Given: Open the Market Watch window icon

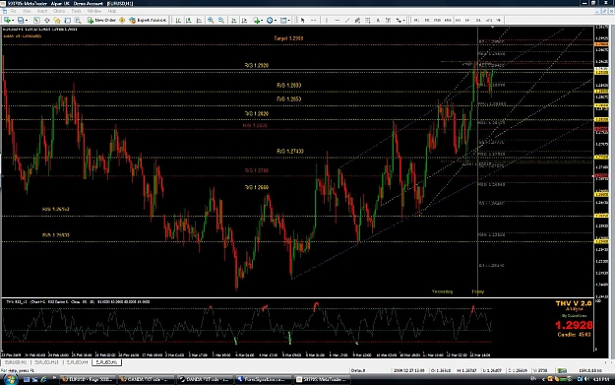Looking at the screenshot, I should [x=36, y=20].
